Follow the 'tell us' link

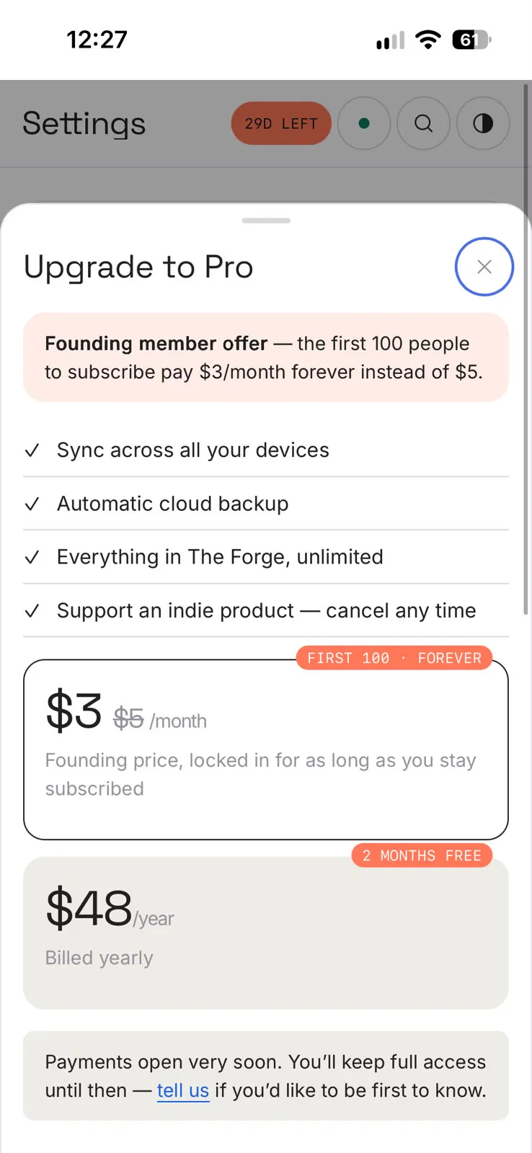pos(183,1090)
